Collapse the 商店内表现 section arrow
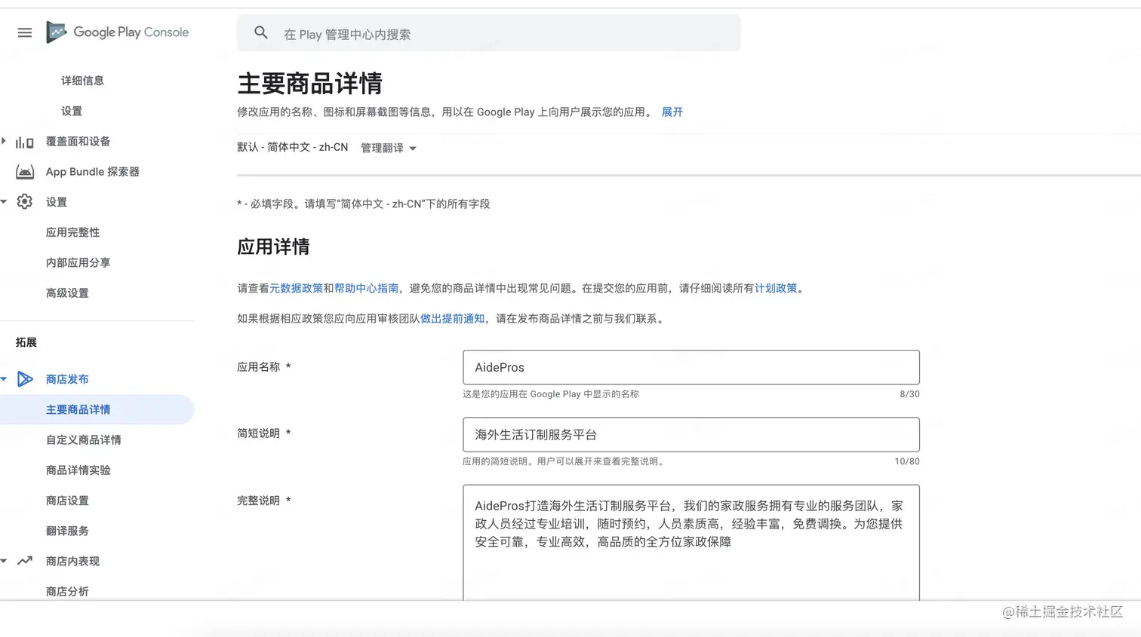This screenshot has height=637, width=1141. coord(4,561)
